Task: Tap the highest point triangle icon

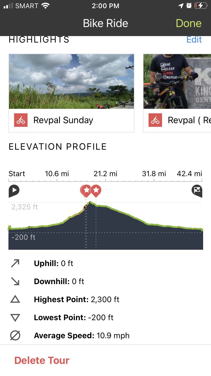Action: [15, 299]
